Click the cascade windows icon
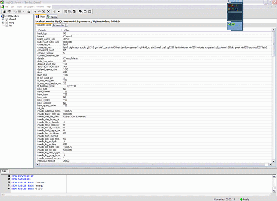 (81, 12)
